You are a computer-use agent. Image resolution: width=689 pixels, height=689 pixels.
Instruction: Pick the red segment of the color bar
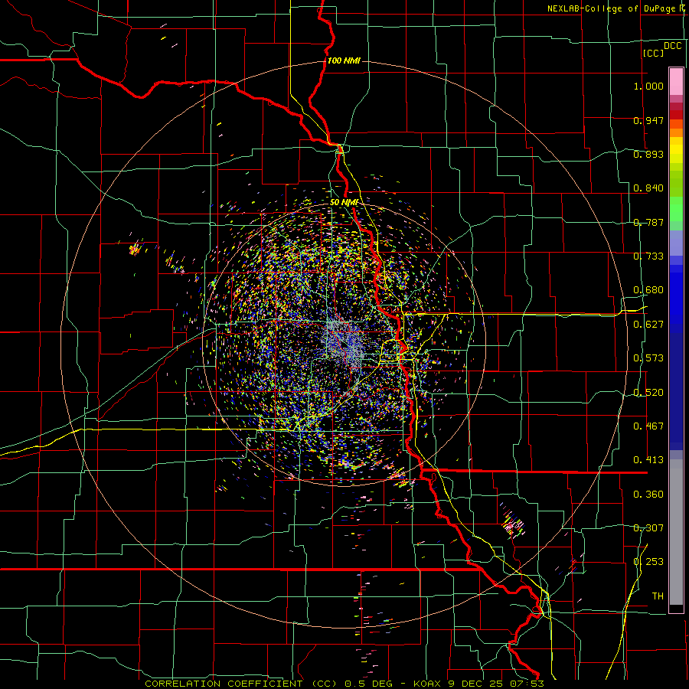coord(676,115)
